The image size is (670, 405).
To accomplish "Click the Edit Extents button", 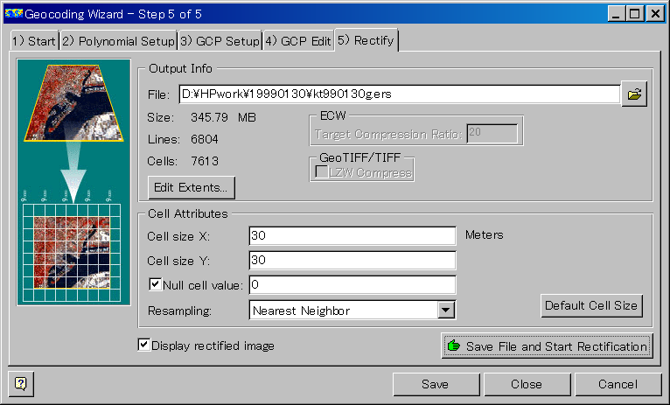I will [x=191, y=187].
